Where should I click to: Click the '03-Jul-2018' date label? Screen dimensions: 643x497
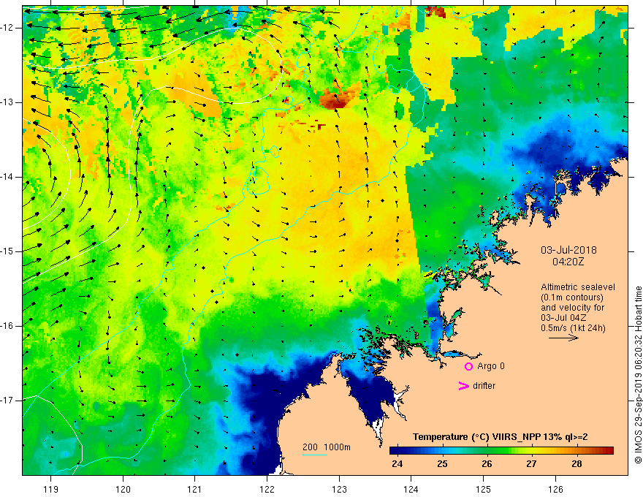[x=568, y=250]
